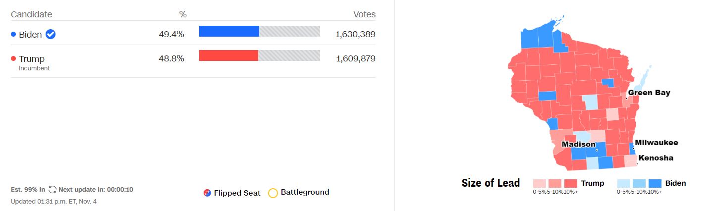Screen dimensions: 715x211
Task: Click the darkest red Trump legend swatch
Action: (570, 183)
